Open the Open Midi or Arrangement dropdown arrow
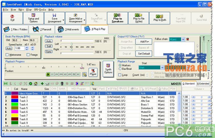Image resolution: width=215 pixels, height=138 pixels. [x=84, y=20]
